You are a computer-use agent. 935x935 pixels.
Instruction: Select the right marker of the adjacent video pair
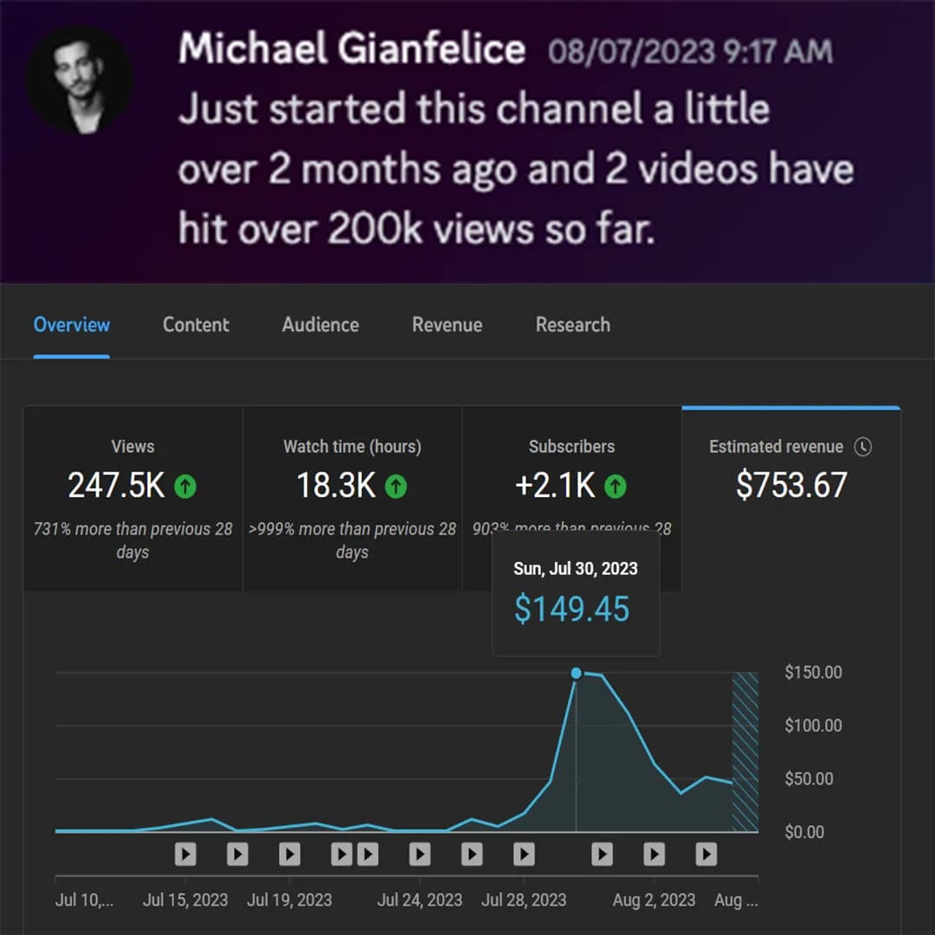368,854
